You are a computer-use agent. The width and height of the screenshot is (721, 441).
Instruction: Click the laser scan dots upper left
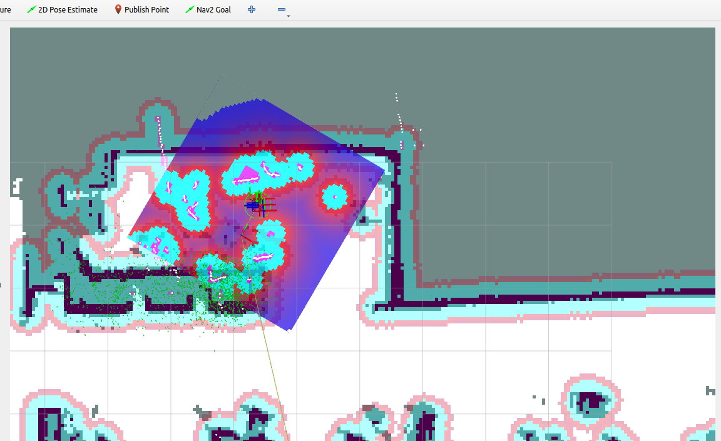161,134
